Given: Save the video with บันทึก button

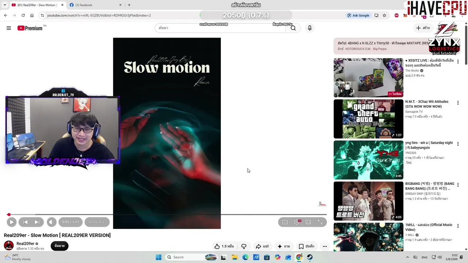Looking at the screenshot, I should pyautogui.click(x=306, y=247).
